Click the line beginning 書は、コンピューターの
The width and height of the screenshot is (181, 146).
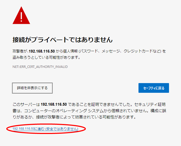pyautogui.click(x=89, y=111)
